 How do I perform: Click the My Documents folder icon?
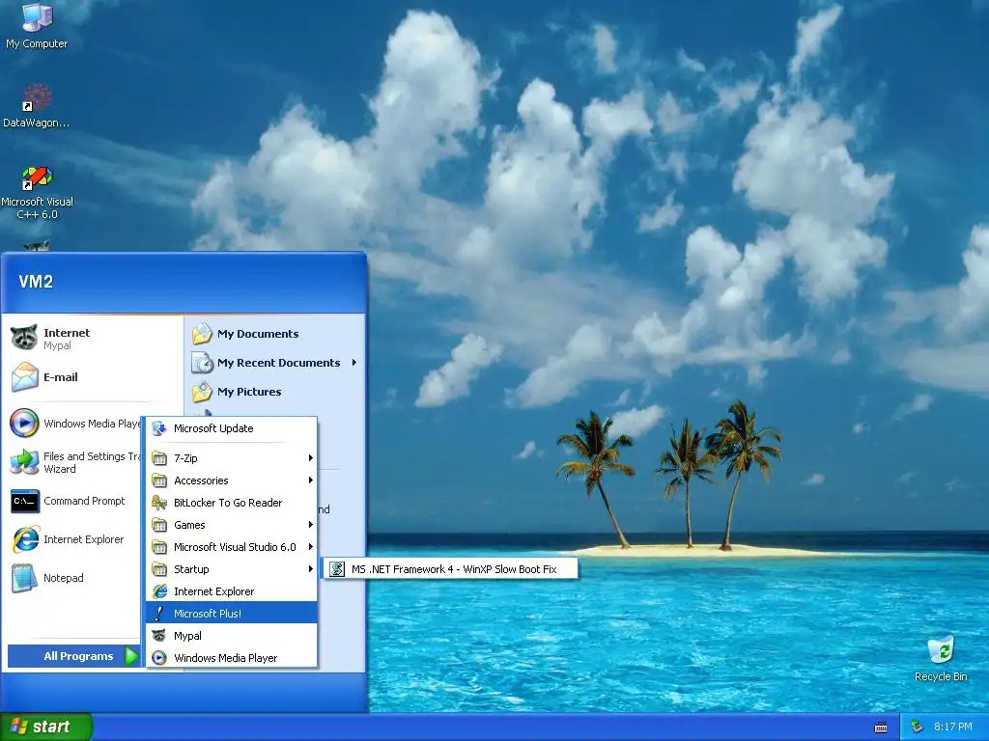pos(202,333)
